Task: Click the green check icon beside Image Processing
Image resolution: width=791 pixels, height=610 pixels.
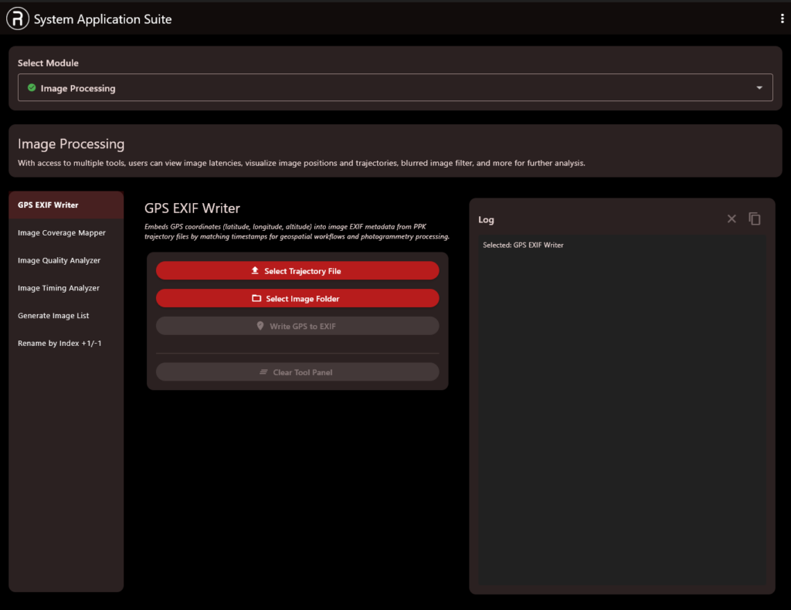Action: [x=32, y=88]
